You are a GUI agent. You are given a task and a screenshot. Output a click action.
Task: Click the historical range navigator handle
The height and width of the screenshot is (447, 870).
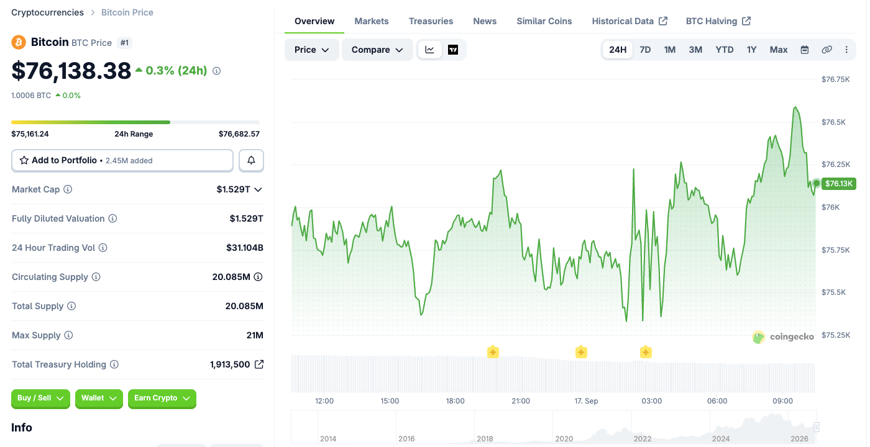click(817, 427)
